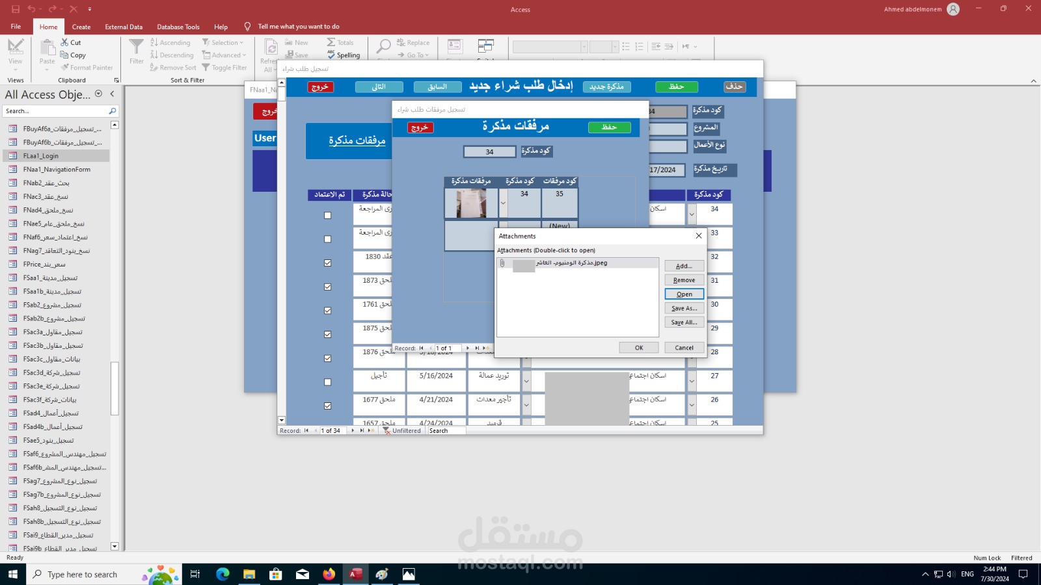Open the External Data tab
The height and width of the screenshot is (585, 1041).
124,27
